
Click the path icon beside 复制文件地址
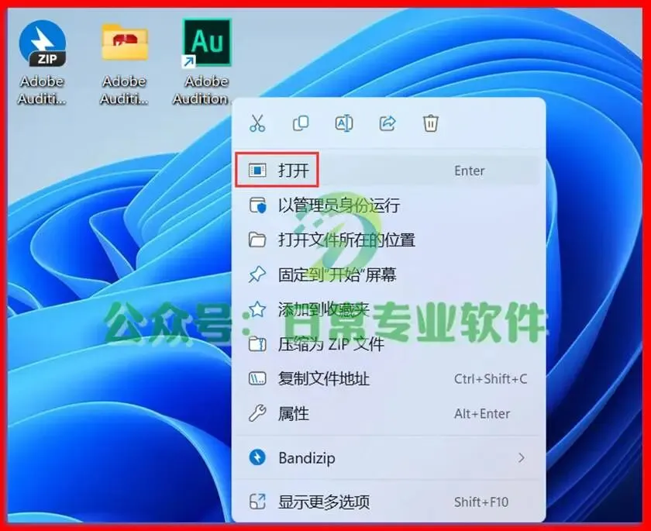pyautogui.click(x=257, y=378)
